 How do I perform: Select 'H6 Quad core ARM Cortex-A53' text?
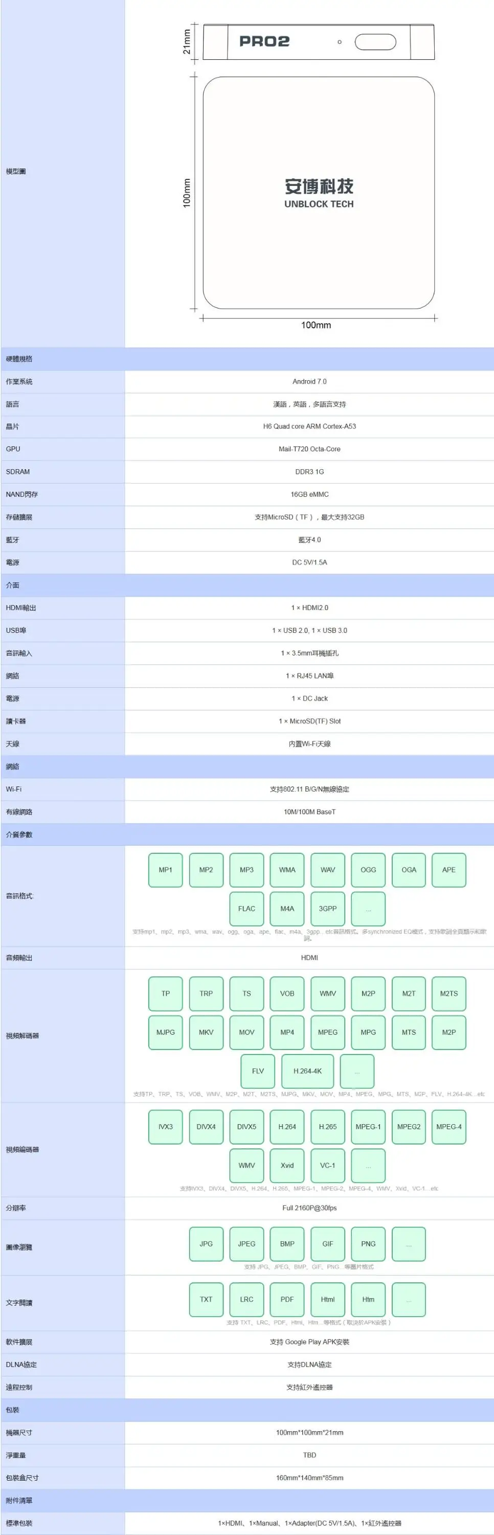(x=309, y=426)
